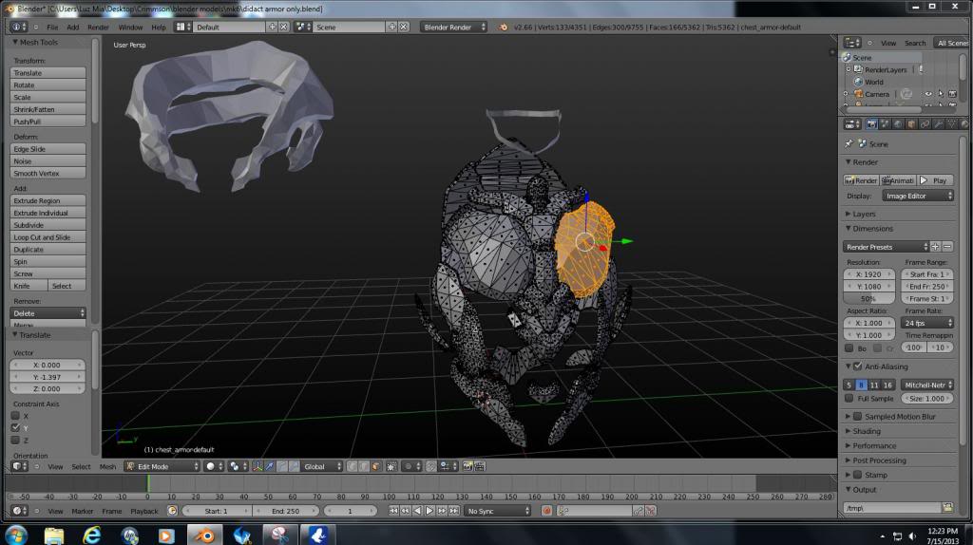This screenshot has width=973, height=545.
Task: Open the File menu
Action: 52,28
